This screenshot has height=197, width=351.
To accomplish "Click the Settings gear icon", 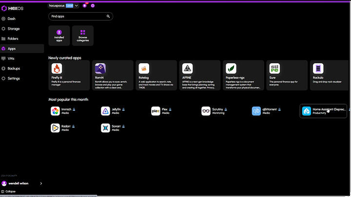I will (x=3, y=78).
